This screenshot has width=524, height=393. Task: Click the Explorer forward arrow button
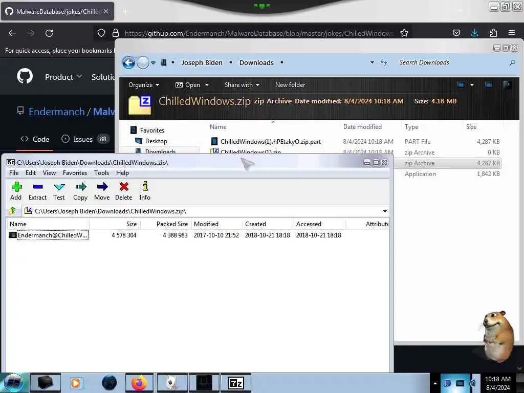143,62
